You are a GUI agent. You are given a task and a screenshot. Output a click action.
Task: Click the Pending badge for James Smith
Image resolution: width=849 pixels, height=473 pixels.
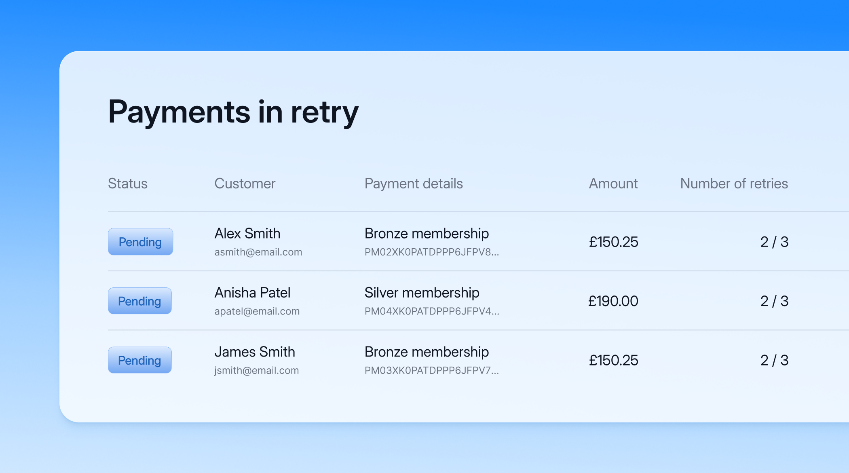(139, 360)
